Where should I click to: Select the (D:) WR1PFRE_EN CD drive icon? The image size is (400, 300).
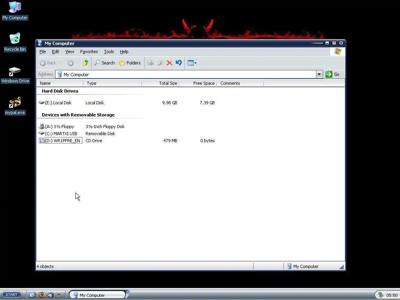point(41,140)
